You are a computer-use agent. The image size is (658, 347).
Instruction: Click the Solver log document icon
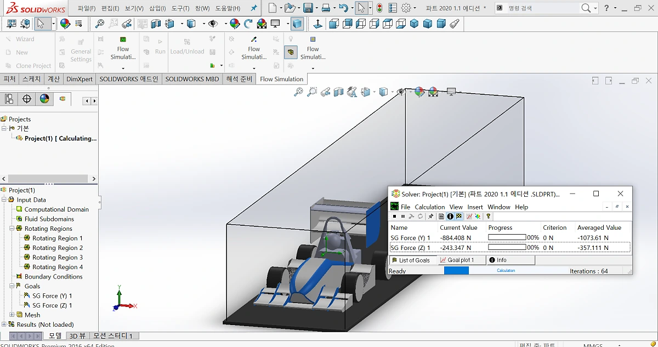tap(441, 217)
